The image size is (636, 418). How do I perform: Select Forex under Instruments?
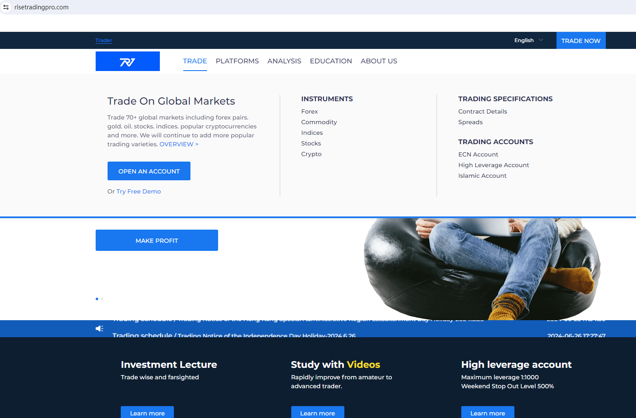309,111
